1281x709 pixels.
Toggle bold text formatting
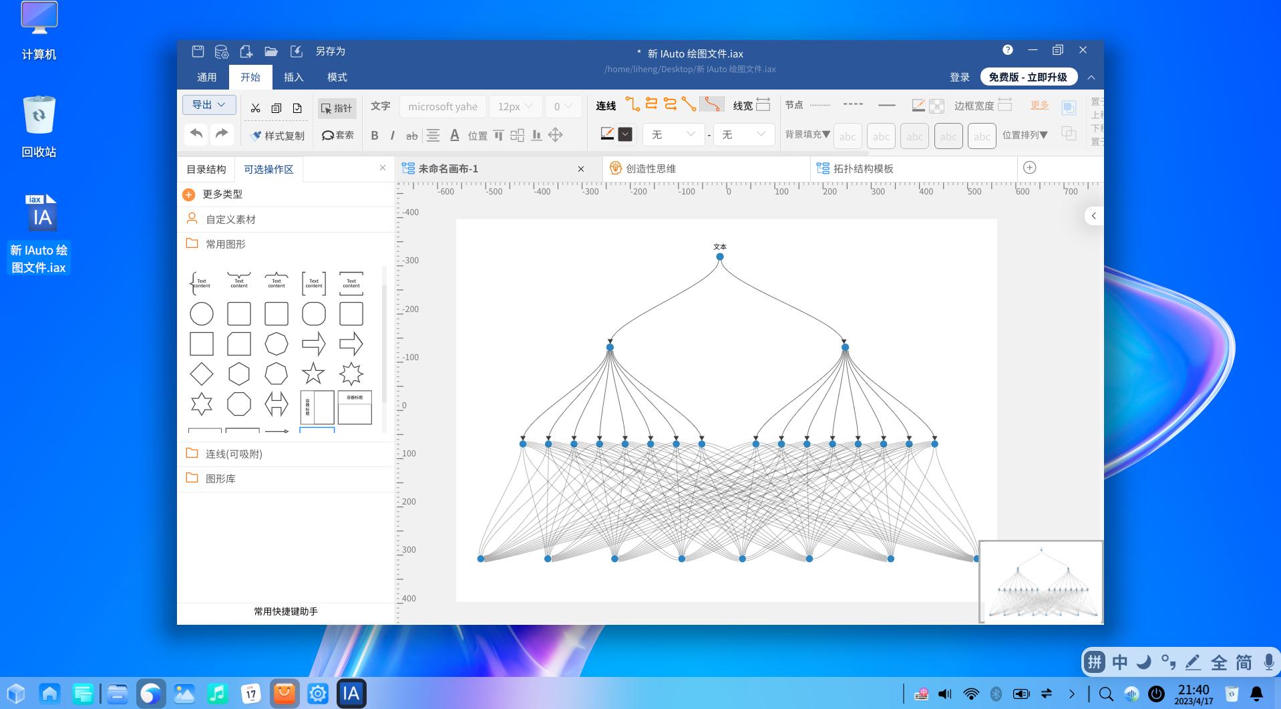click(375, 136)
